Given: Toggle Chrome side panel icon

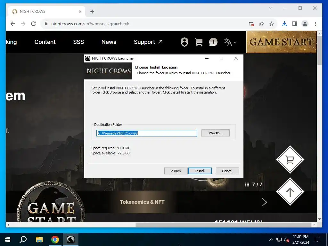Looking at the screenshot, I should click(x=295, y=24).
